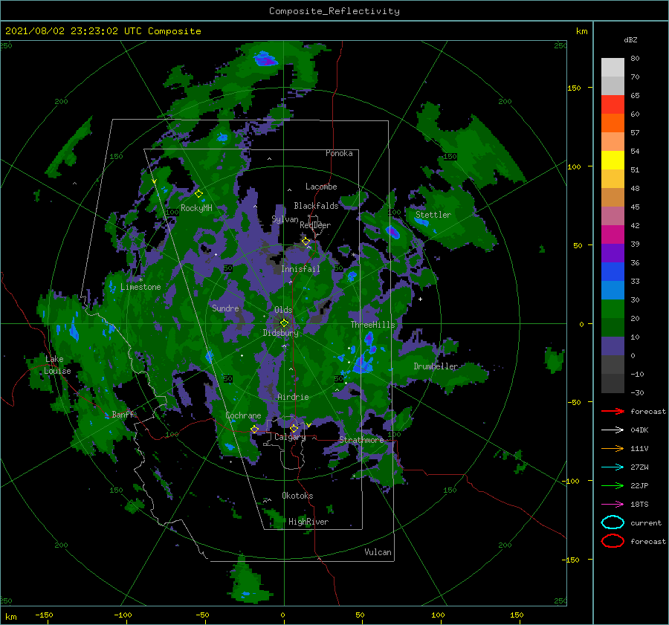The height and width of the screenshot is (625, 669).
Task: Click the Didsbury town label
Action: click(281, 333)
